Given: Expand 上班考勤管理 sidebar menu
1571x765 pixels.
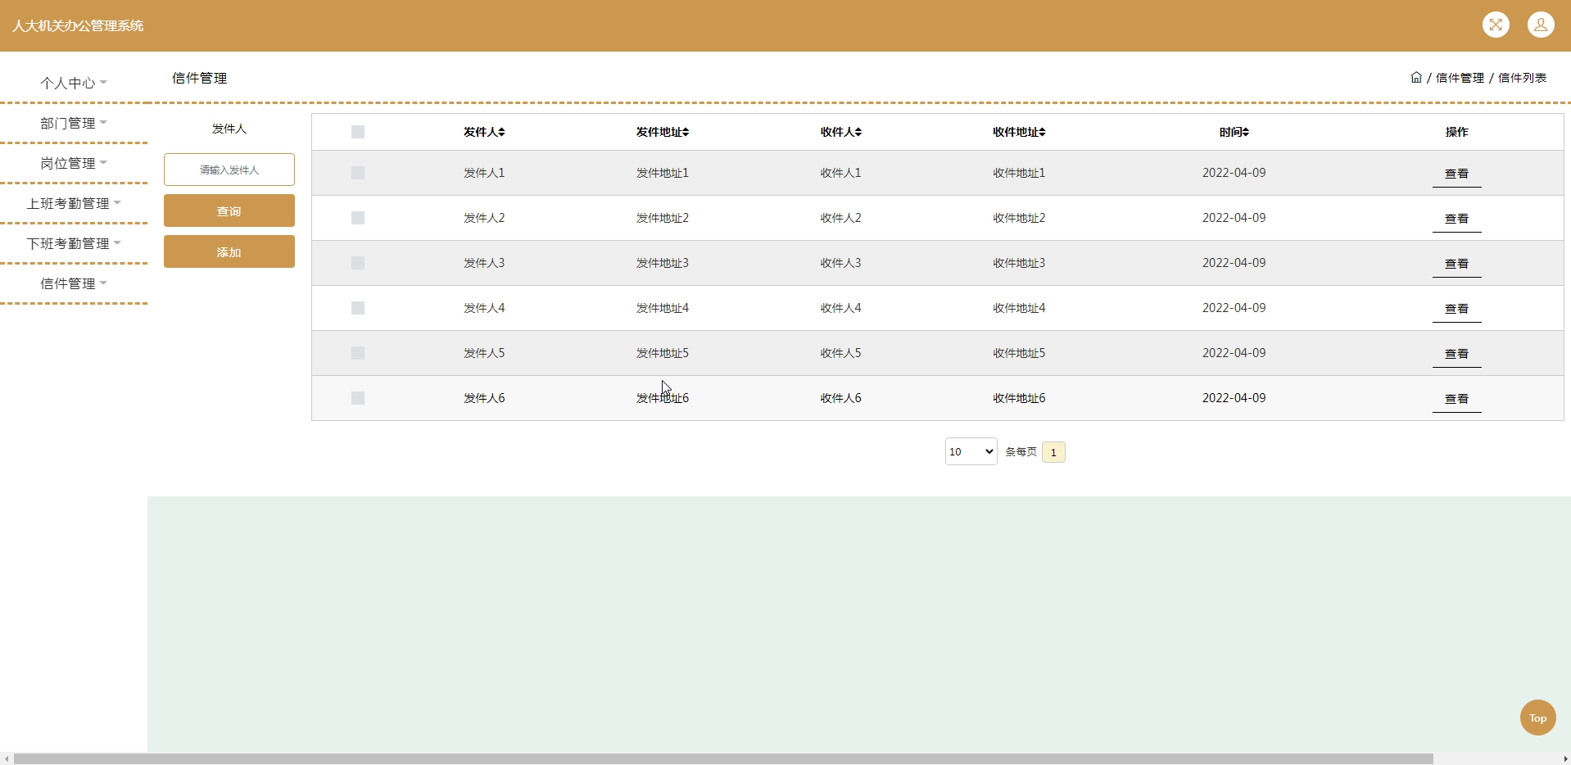Looking at the screenshot, I should tap(74, 203).
